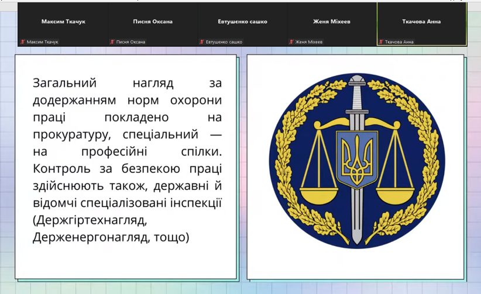Screen dimensions: 481x294
Task: Click slide text starting with Загальний нагляд
Action: coord(127,160)
